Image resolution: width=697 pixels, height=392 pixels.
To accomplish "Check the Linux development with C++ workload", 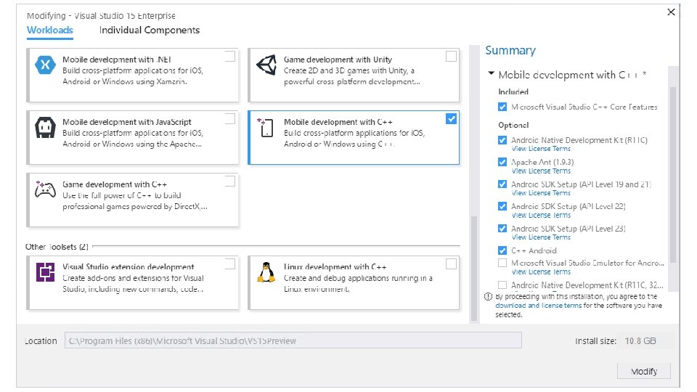I will (x=451, y=264).
